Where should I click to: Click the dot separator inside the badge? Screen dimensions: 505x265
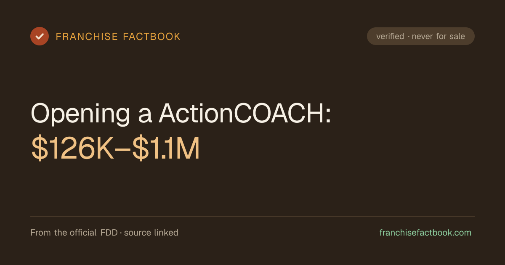[x=408, y=37]
